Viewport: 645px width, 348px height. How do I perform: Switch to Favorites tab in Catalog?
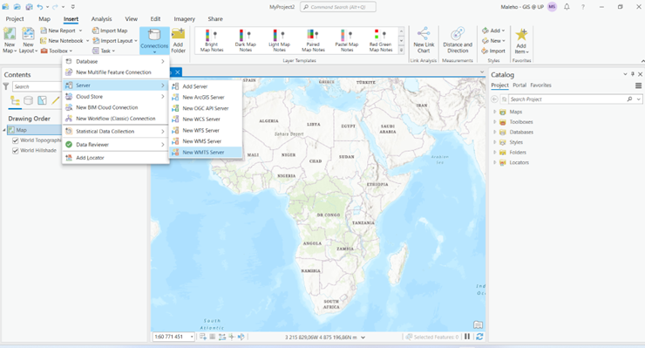pos(540,85)
